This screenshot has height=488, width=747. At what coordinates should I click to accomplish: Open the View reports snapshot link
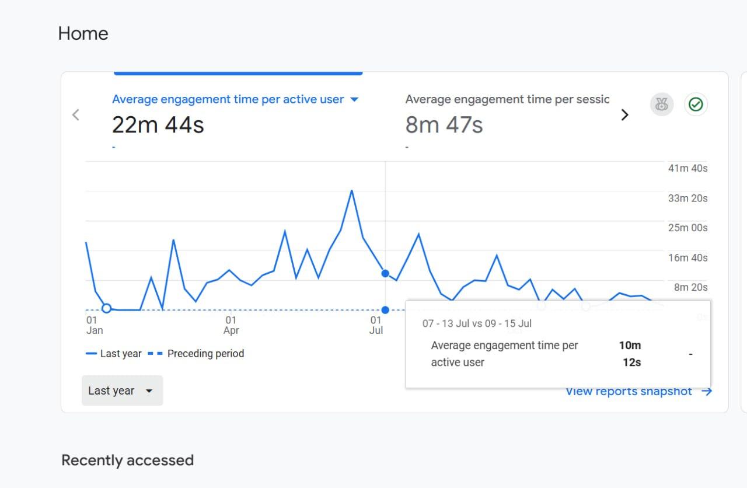pos(629,392)
